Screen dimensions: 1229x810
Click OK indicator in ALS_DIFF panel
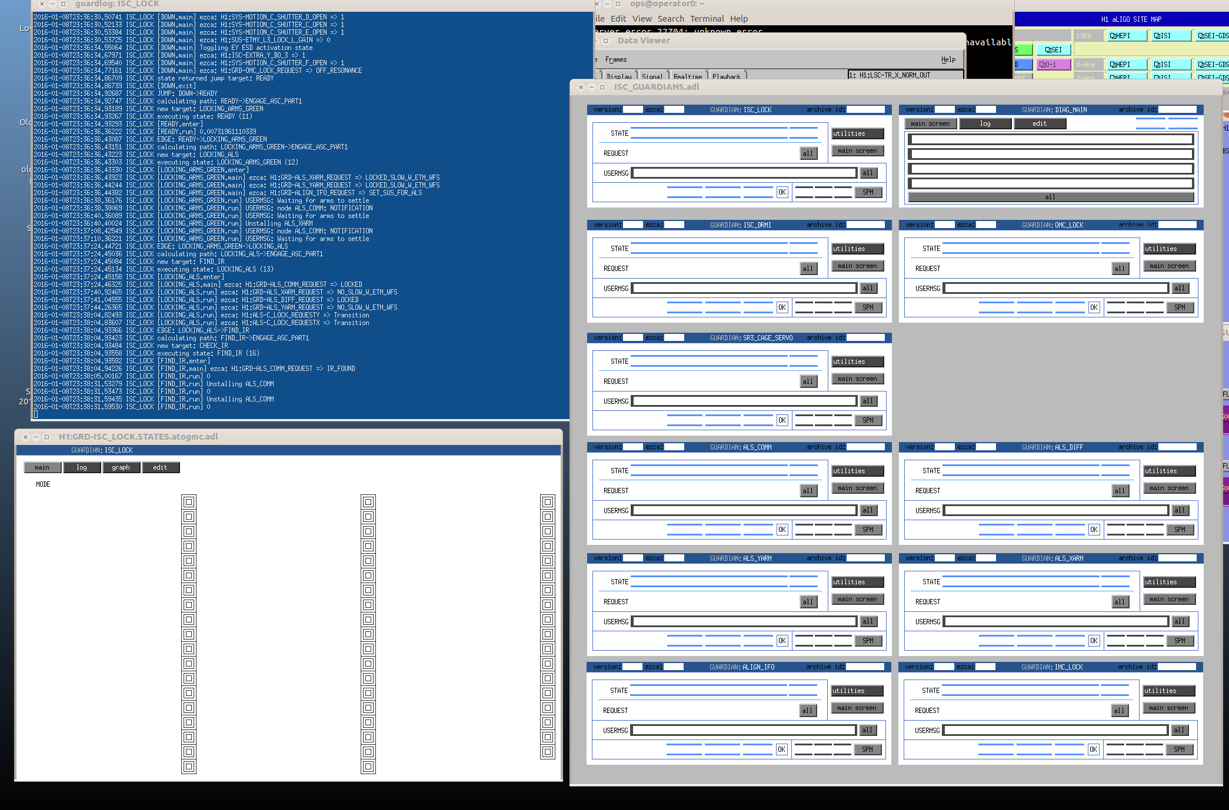(1094, 530)
